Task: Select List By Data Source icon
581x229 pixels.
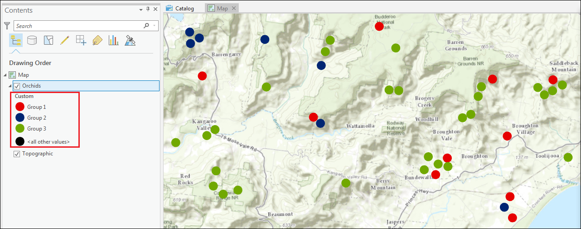Action: click(x=32, y=40)
